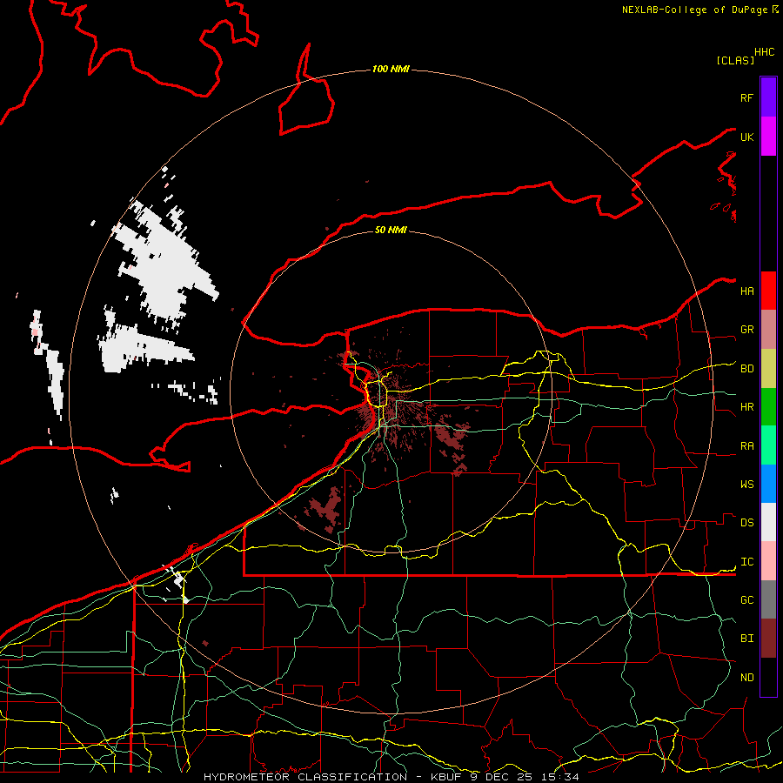Click the ND legend label

click(747, 678)
